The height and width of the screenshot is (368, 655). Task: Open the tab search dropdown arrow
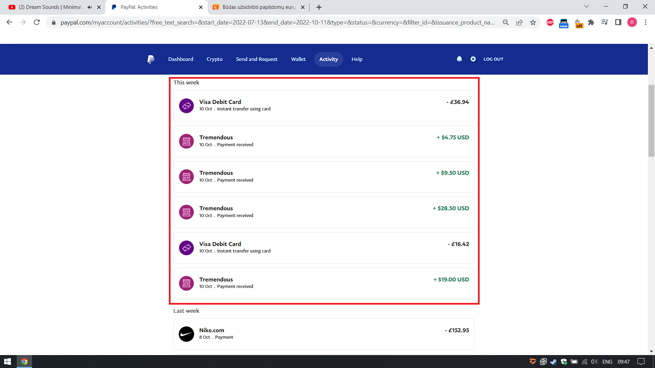[x=586, y=6]
